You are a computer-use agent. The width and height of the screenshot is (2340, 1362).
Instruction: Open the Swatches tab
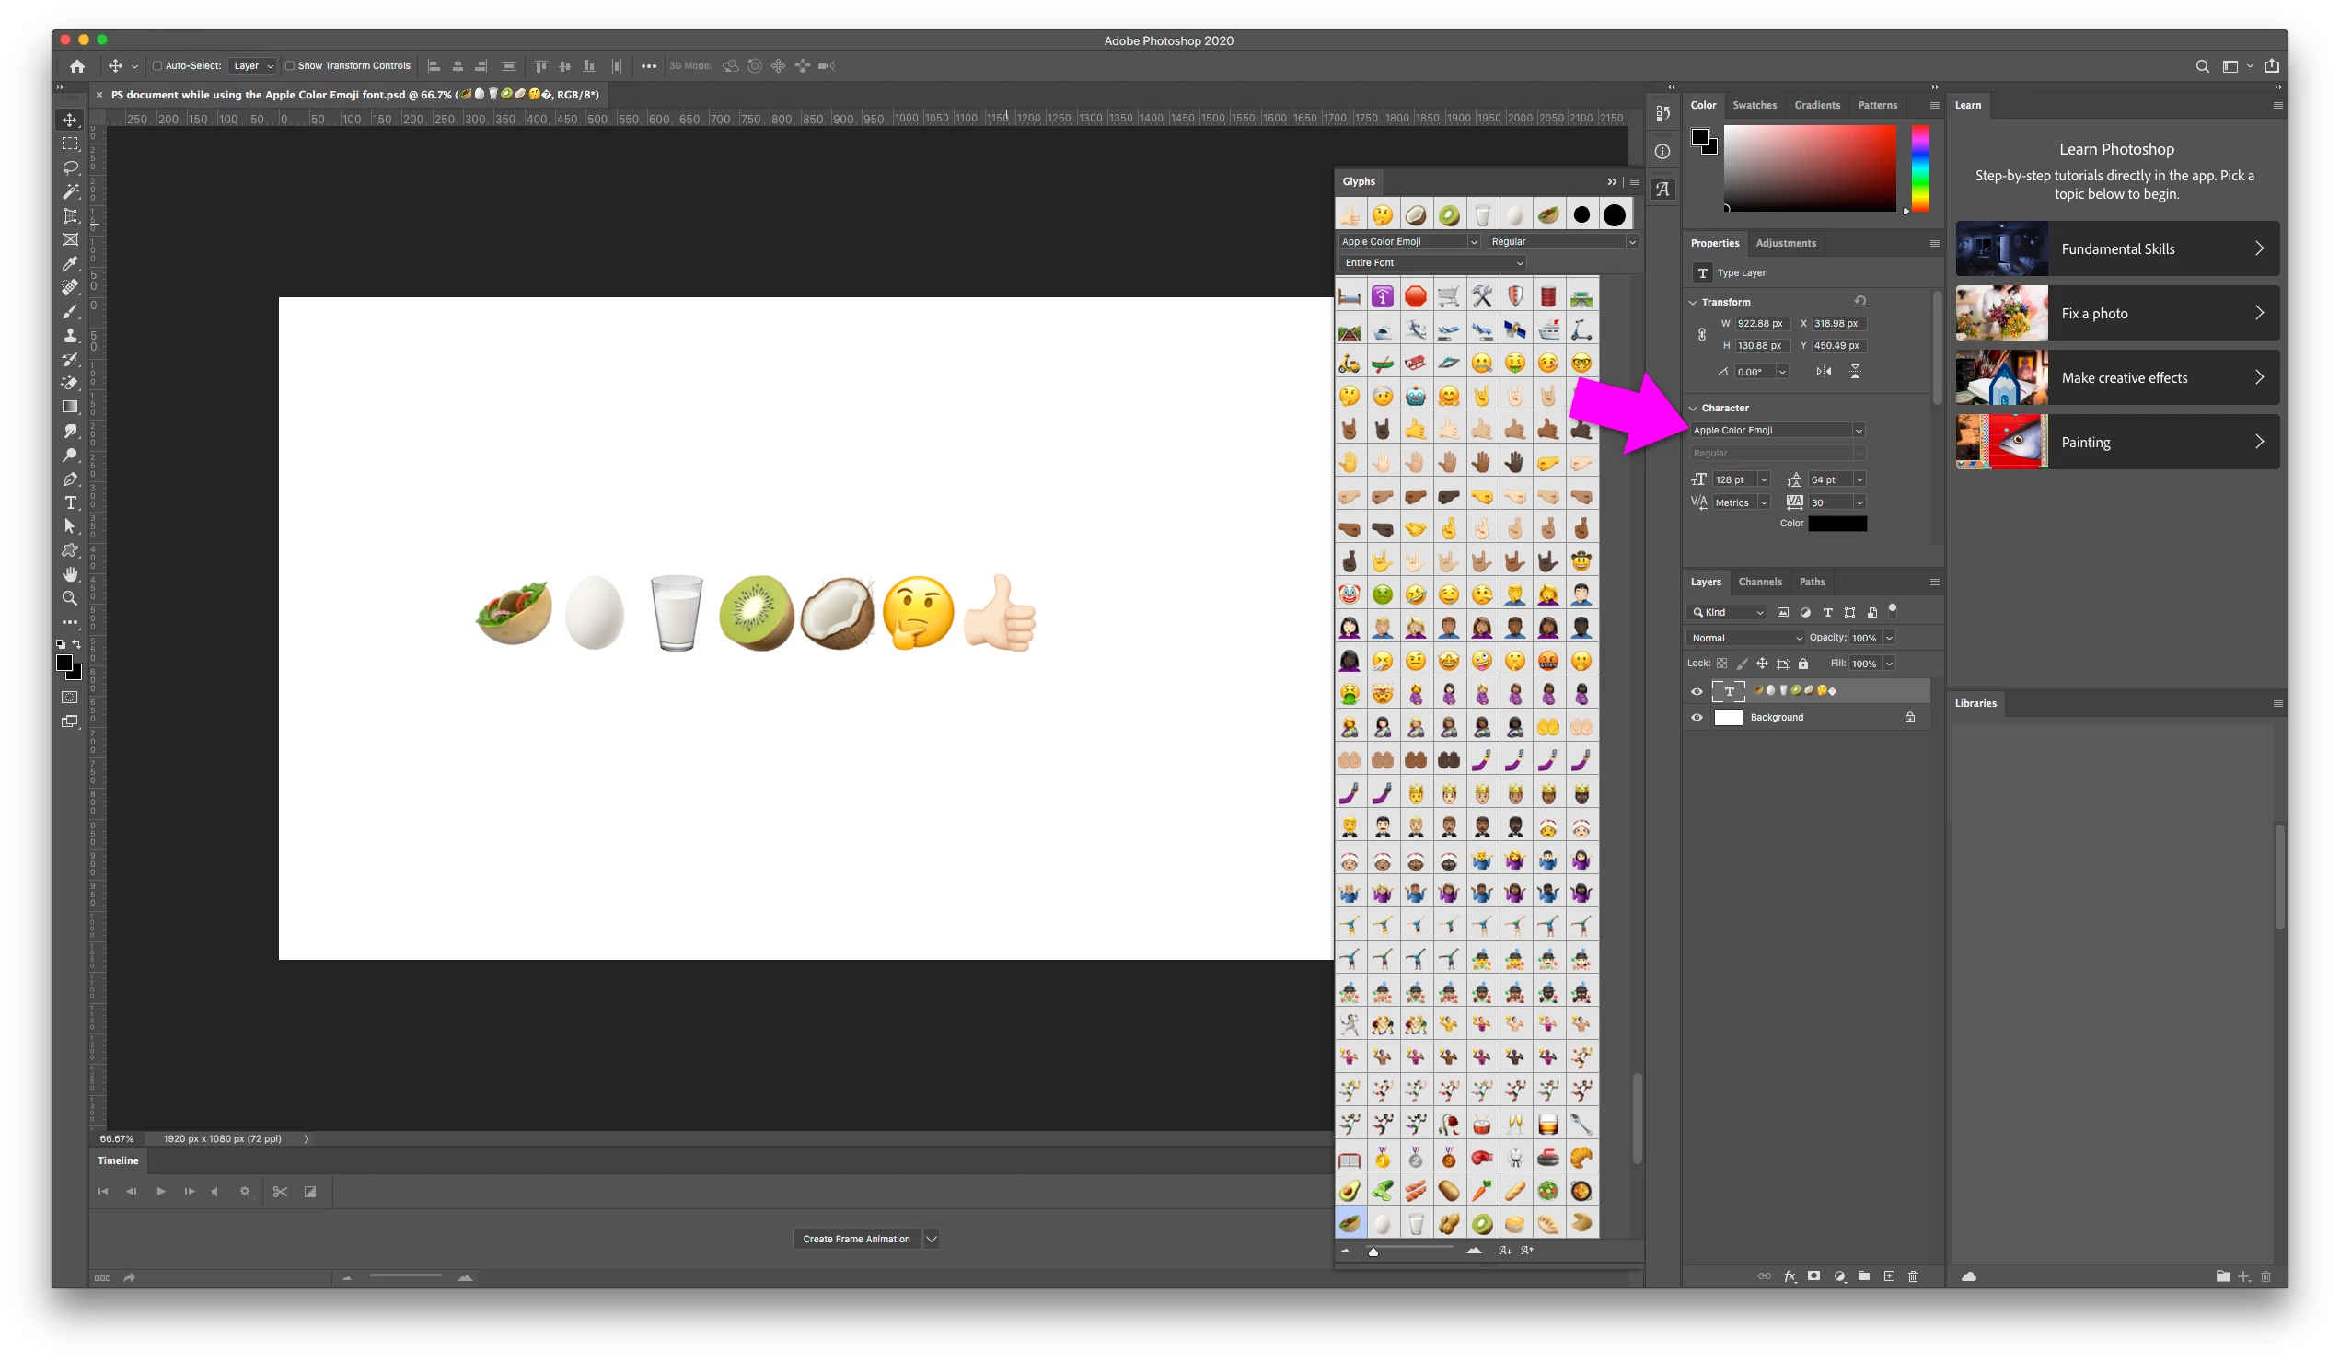1754,105
